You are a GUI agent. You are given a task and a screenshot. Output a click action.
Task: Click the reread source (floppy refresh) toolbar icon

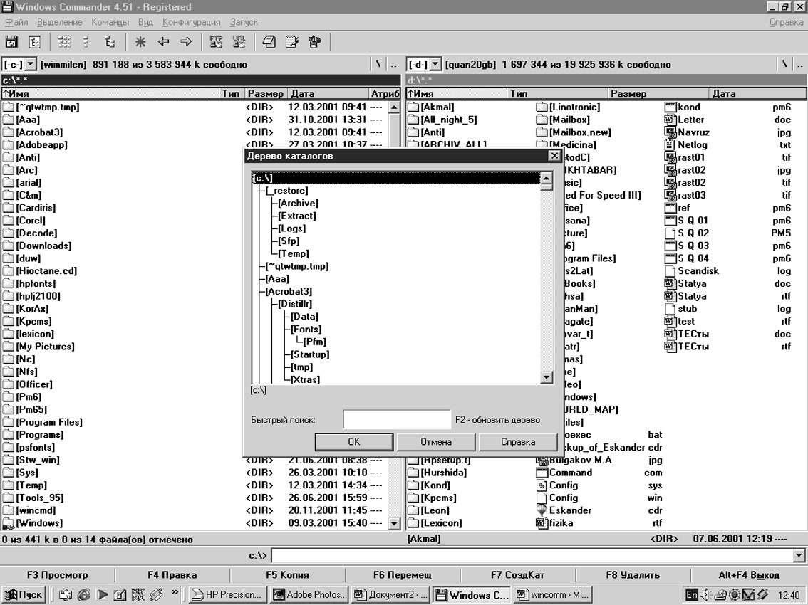(11, 42)
